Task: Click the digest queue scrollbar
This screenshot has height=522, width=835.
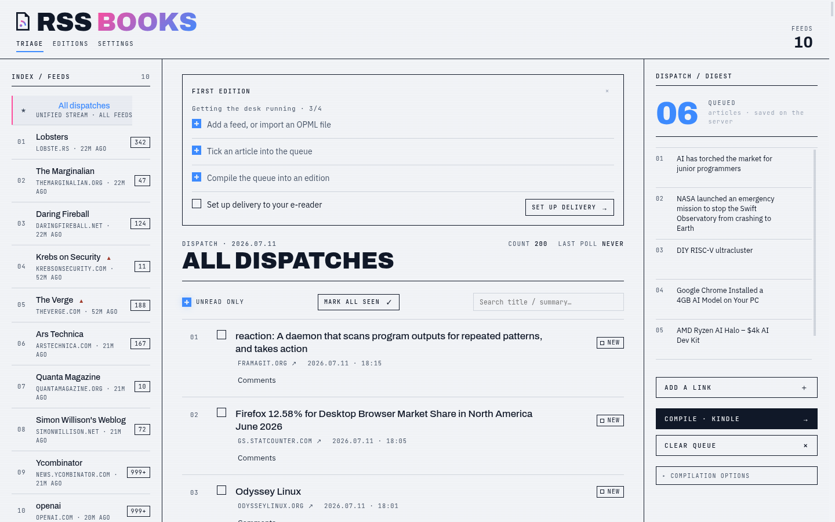Action: 815,242
